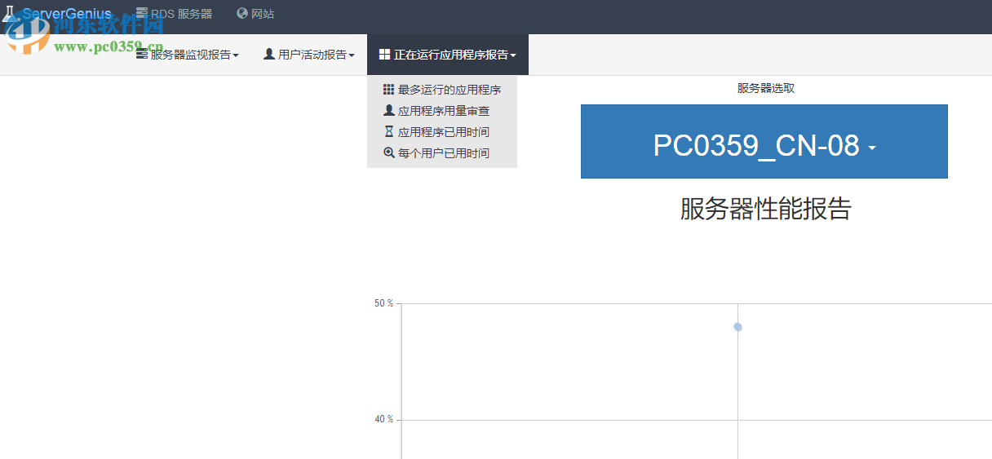The image size is (992, 459).
Task: Click the user icon beside 用户活动报告
Action: click(269, 54)
